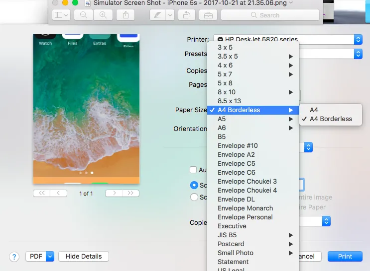370x271 pixels.
Task: Click the toolbar Search field
Action: (270, 15)
